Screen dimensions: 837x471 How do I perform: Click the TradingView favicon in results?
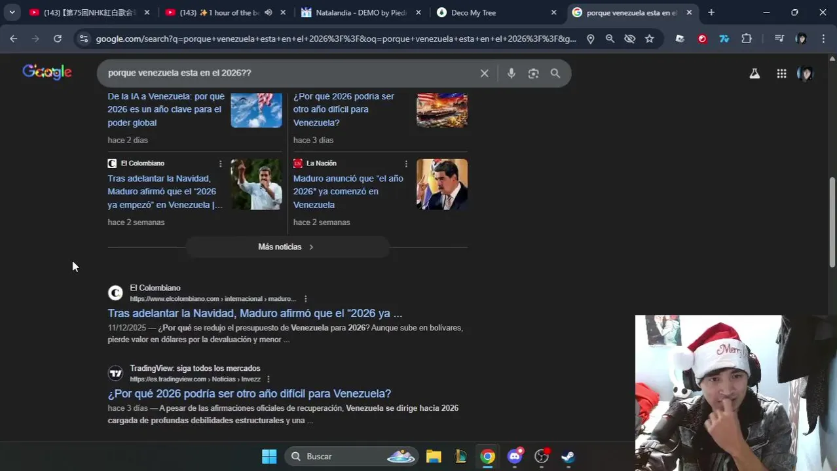click(115, 374)
